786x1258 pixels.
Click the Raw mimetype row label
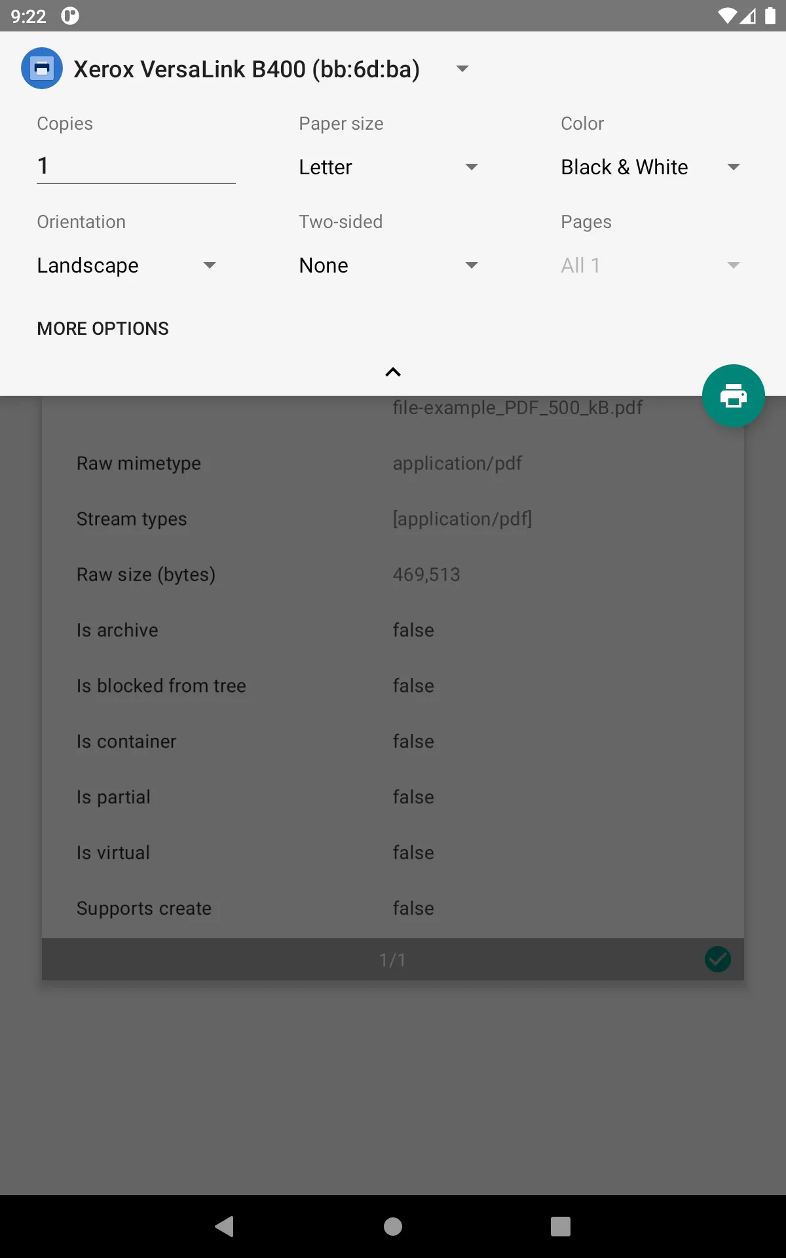coord(139,463)
